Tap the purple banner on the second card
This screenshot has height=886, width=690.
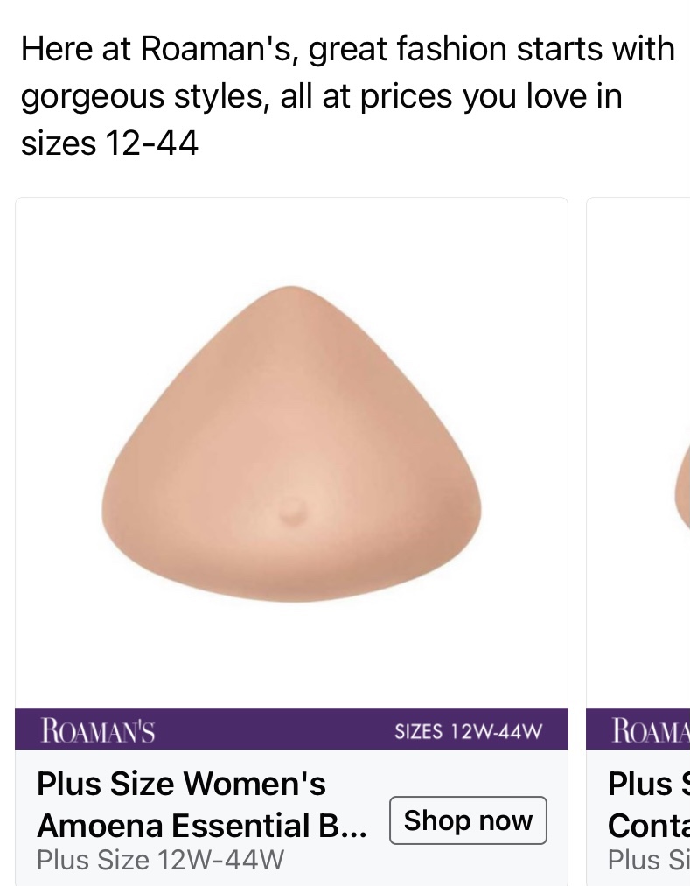638,729
